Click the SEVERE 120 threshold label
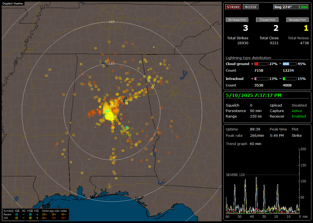The width and height of the screenshot is (313, 223). 235,175
